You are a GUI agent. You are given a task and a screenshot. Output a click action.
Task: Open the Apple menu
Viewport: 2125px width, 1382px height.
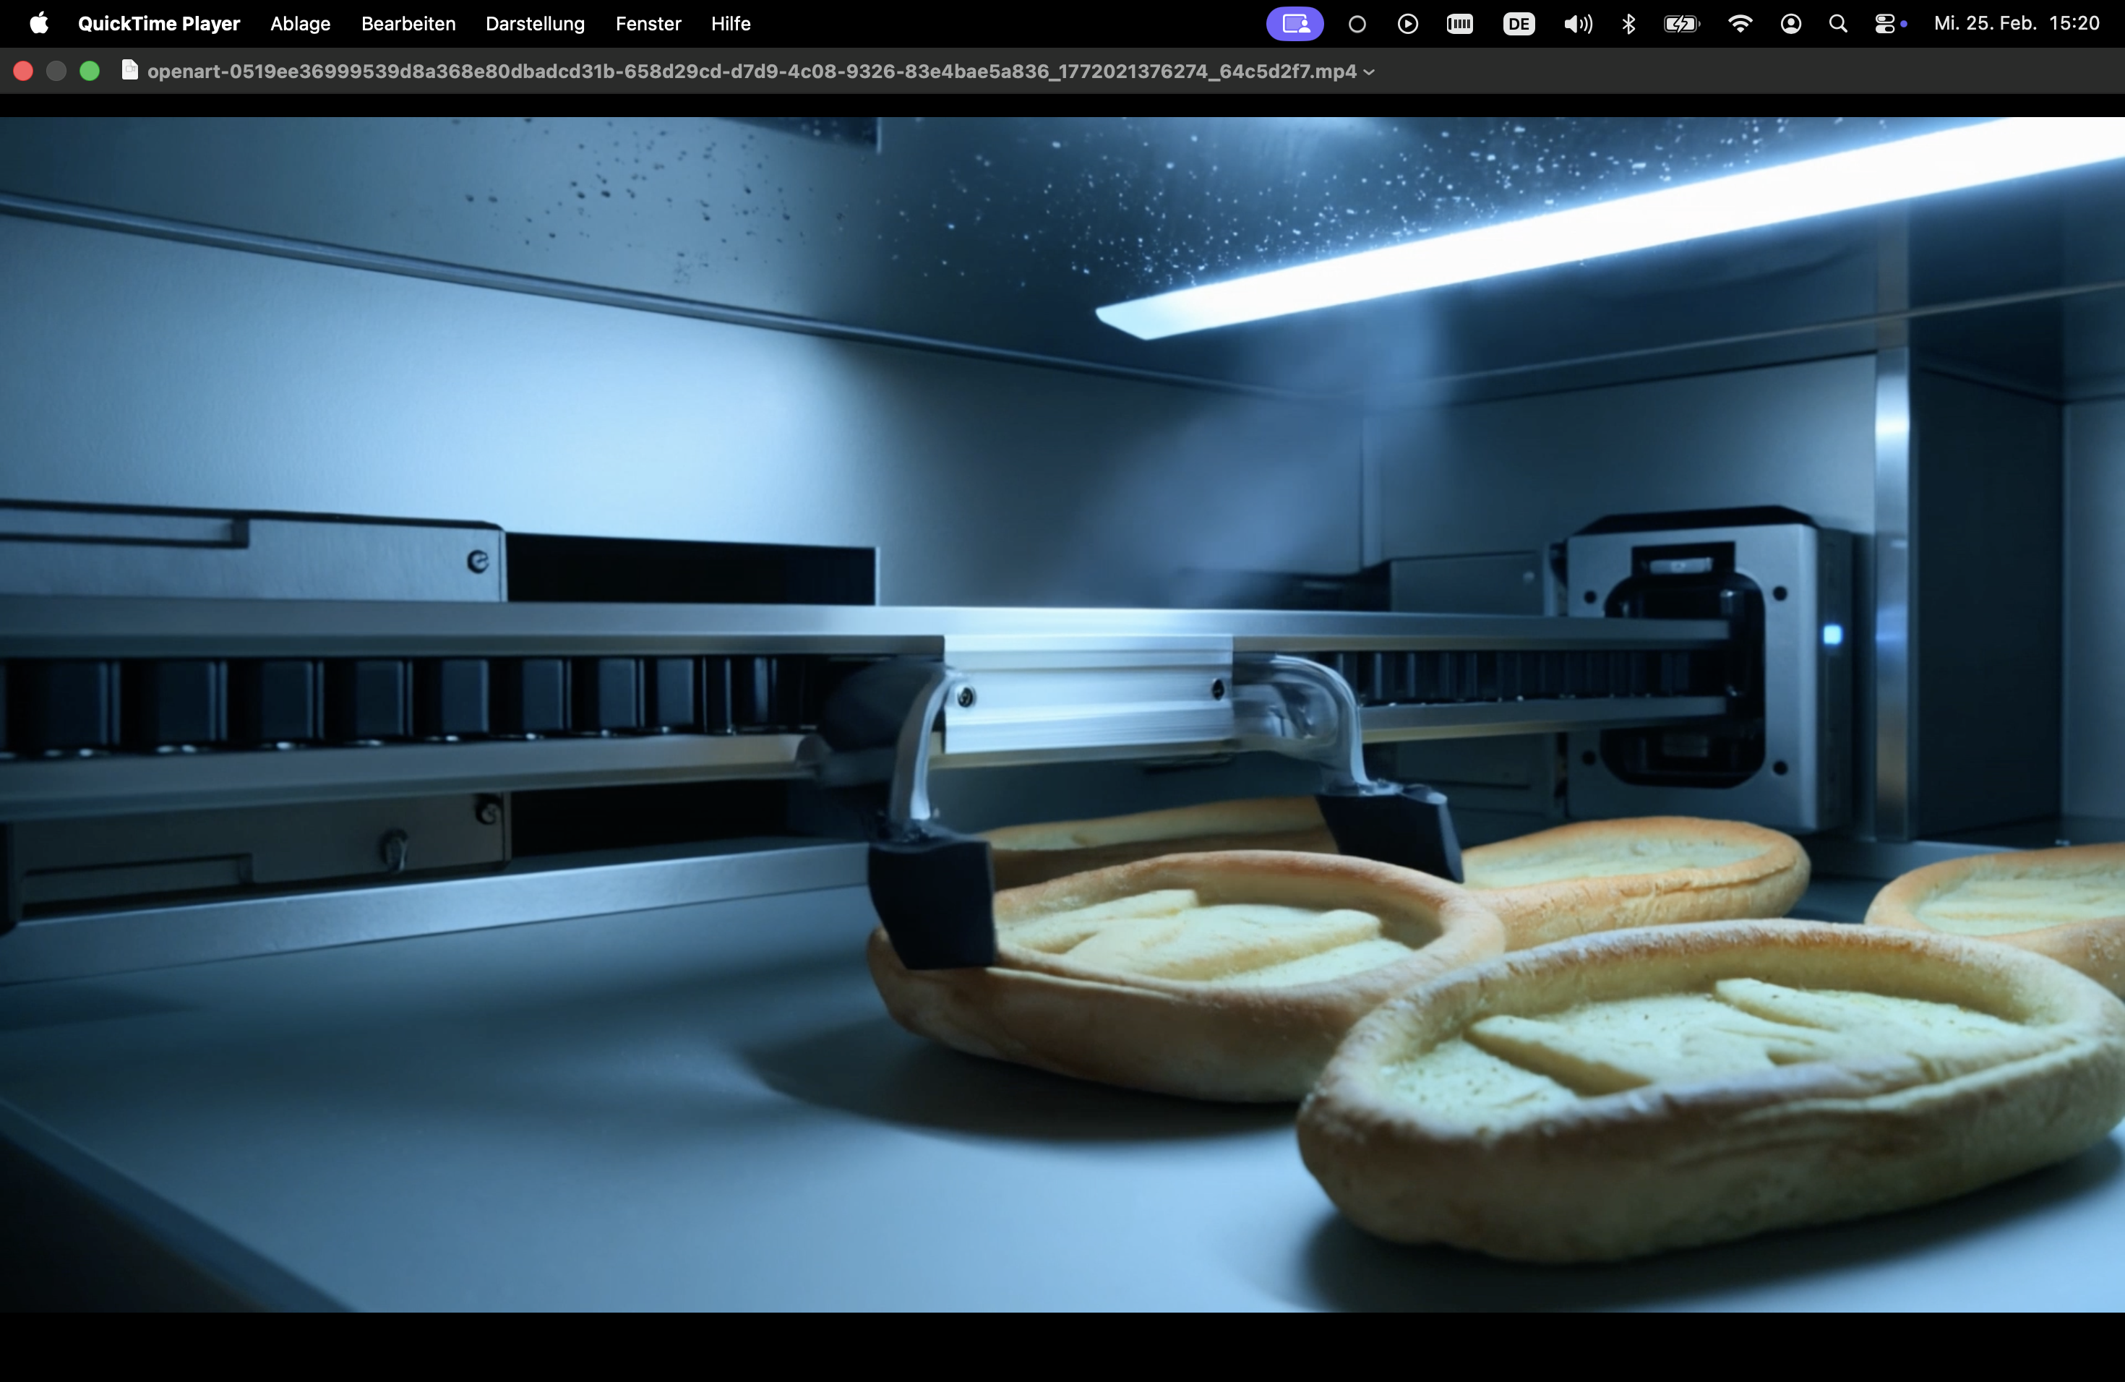pos(38,24)
